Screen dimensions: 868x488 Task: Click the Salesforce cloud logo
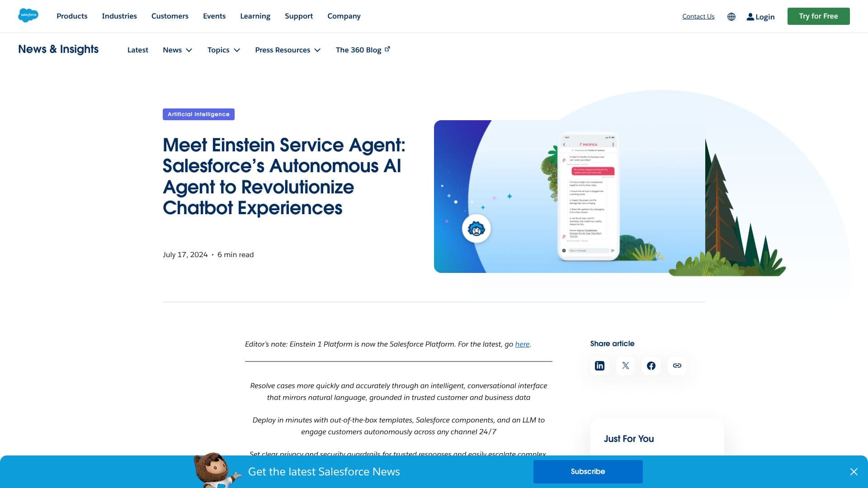tap(28, 15)
